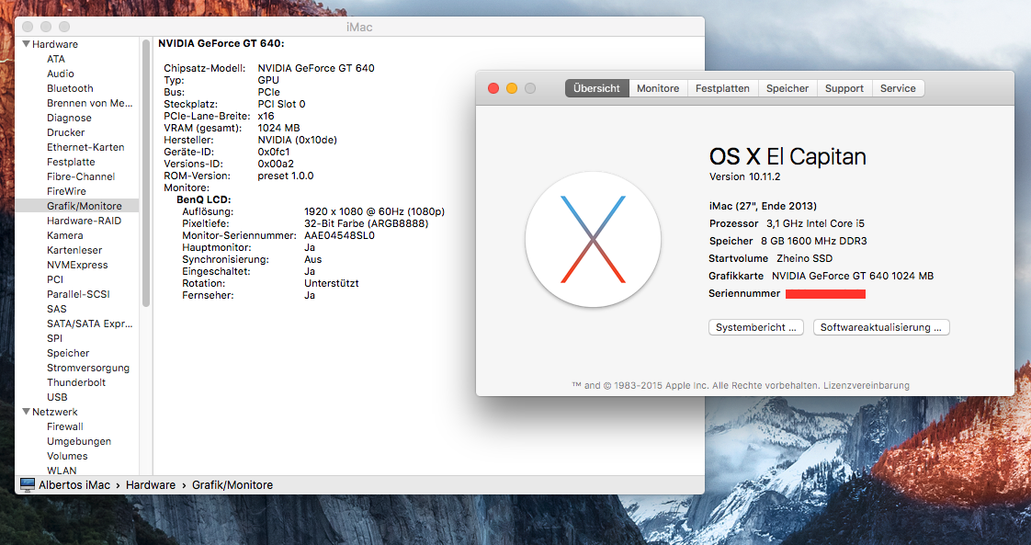
Task: Click the OS X El Capitan logo
Action: (593, 239)
